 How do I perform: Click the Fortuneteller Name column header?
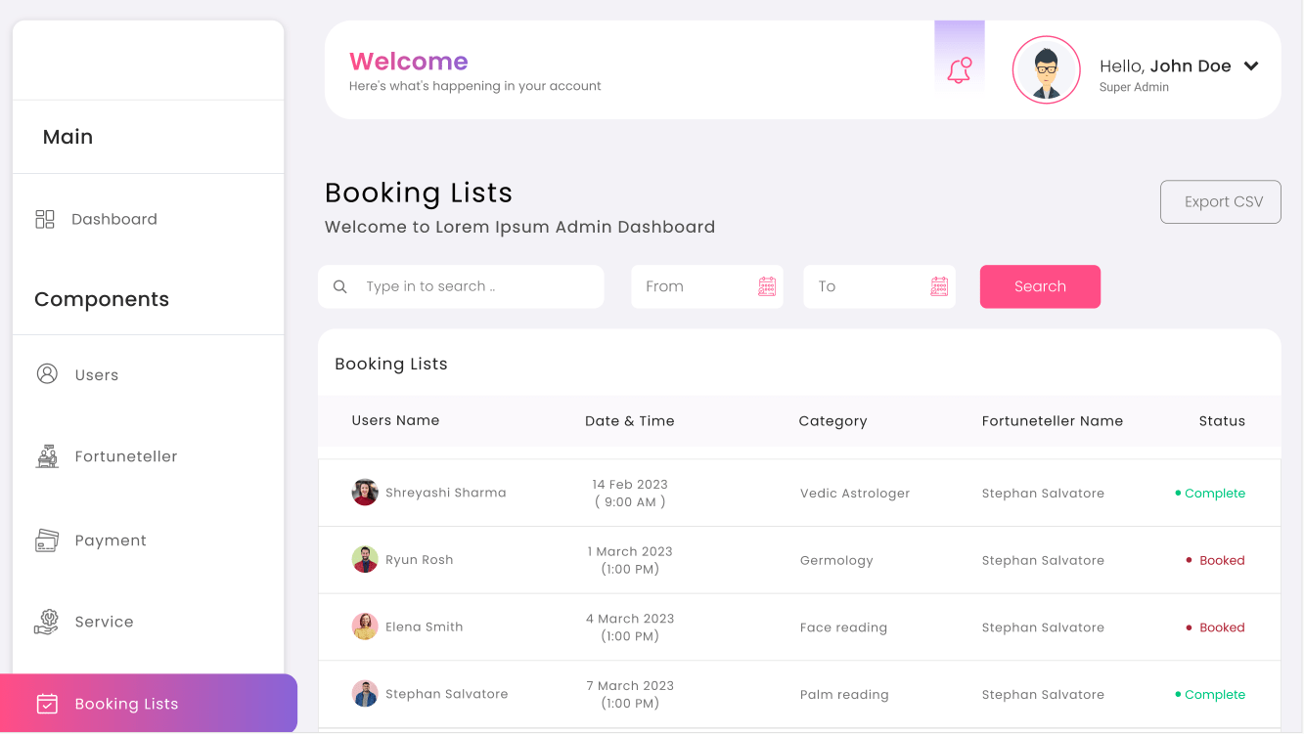coord(1053,421)
